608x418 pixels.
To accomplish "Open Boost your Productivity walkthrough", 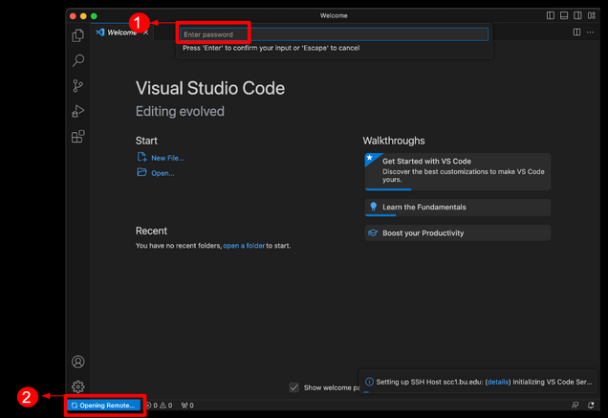I will (458, 232).
